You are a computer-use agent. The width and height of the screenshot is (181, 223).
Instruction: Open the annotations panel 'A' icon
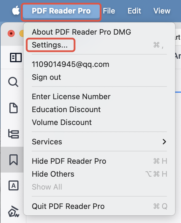[x=14, y=185]
